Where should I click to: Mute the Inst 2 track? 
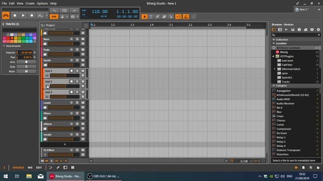[83, 81]
